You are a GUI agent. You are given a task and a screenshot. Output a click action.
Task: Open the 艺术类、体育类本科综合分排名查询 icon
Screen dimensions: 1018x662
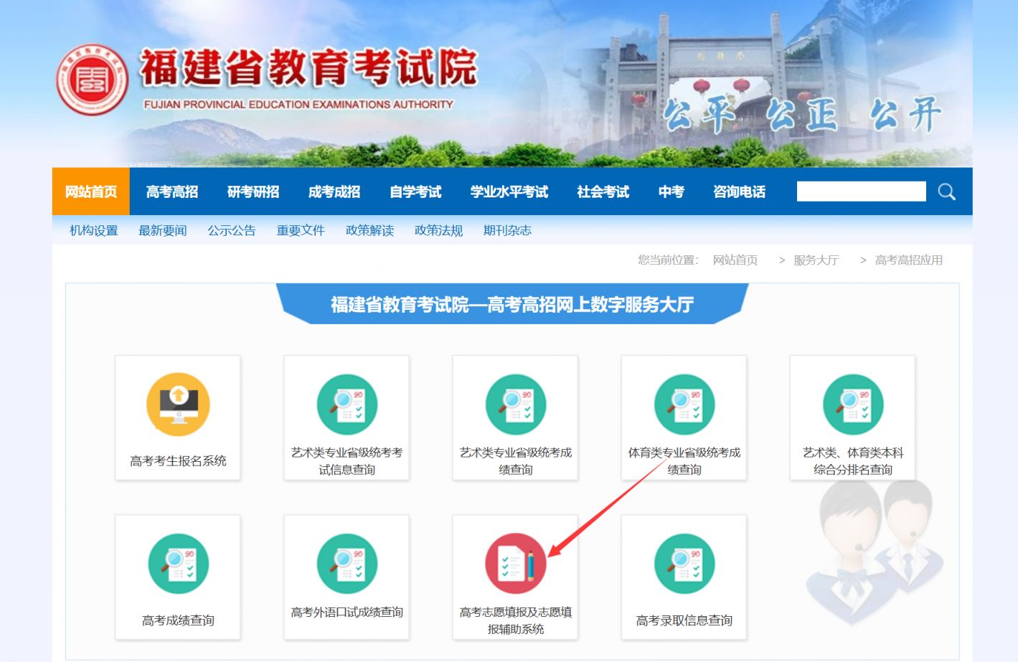click(852, 405)
